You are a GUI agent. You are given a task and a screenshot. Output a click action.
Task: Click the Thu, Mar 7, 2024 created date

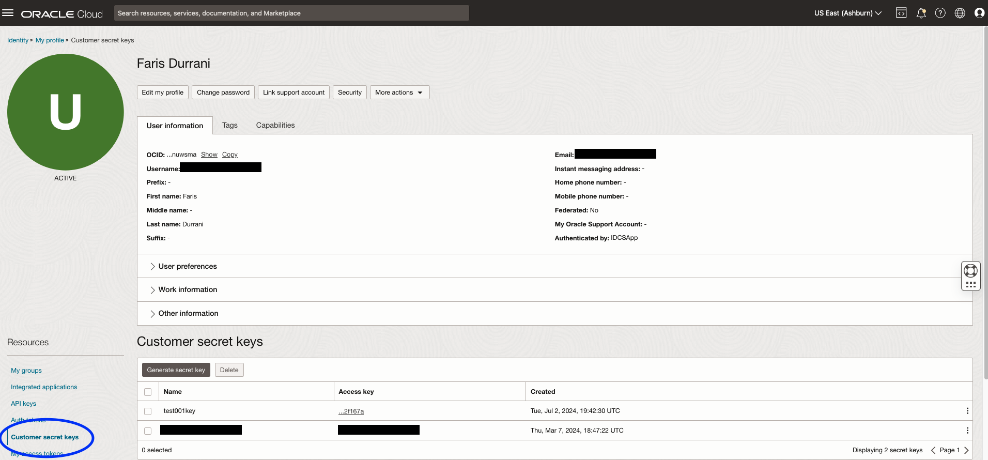click(577, 431)
